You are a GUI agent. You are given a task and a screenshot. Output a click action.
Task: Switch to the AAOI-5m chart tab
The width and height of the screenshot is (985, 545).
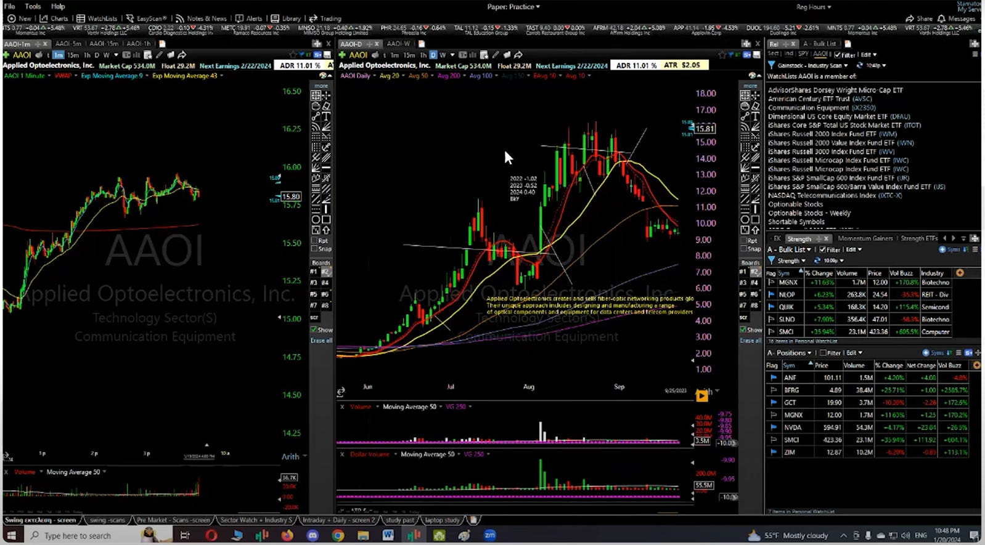tap(68, 44)
